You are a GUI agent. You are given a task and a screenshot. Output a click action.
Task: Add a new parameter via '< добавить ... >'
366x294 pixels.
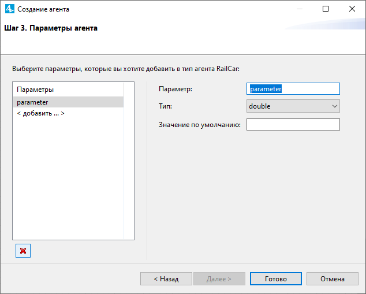40,113
